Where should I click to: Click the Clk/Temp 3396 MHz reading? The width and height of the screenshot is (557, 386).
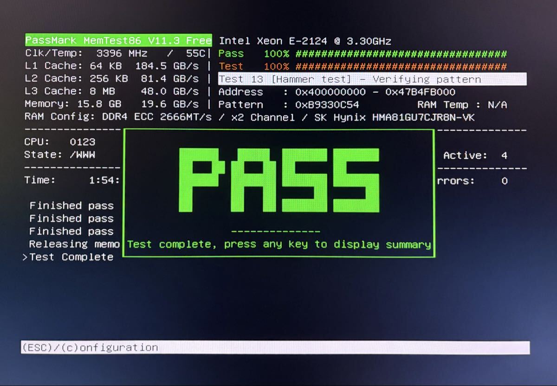click(115, 53)
